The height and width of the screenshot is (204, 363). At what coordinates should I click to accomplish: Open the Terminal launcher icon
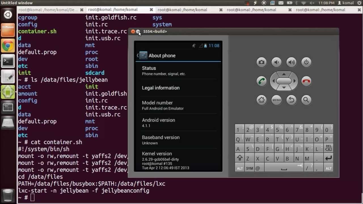pos(8,61)
